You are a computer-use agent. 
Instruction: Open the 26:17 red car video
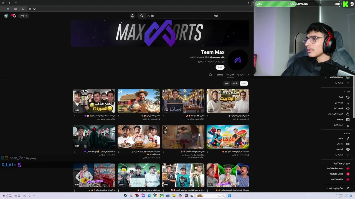(x=94, y=176)
